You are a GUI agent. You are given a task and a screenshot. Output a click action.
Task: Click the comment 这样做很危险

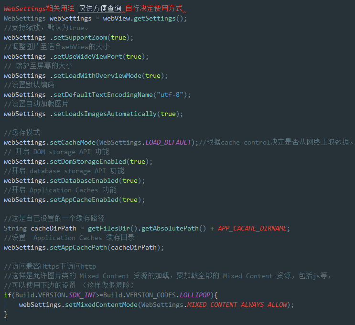108,285
